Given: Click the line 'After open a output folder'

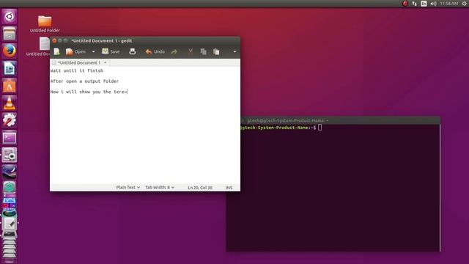Looking at the screenshot, I should click(84, 81).
